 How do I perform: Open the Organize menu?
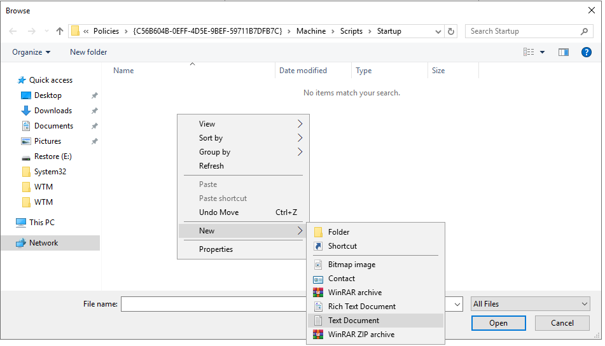point(31,52)
